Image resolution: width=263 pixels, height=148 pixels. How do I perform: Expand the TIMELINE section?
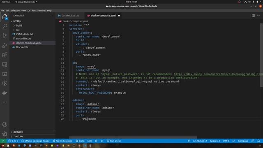[x=18, y=136]
